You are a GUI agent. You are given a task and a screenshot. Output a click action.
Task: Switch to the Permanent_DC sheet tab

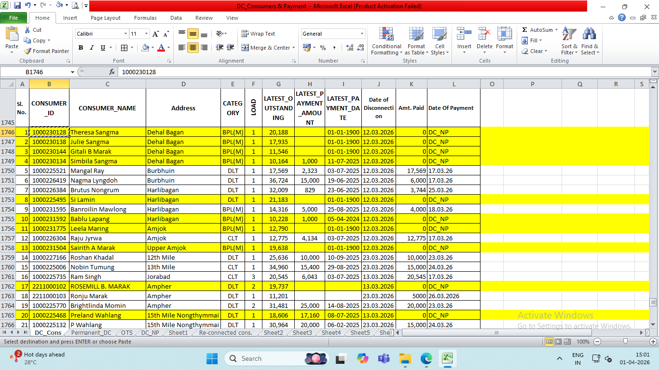pyautogui.click(x=91, y=333)
